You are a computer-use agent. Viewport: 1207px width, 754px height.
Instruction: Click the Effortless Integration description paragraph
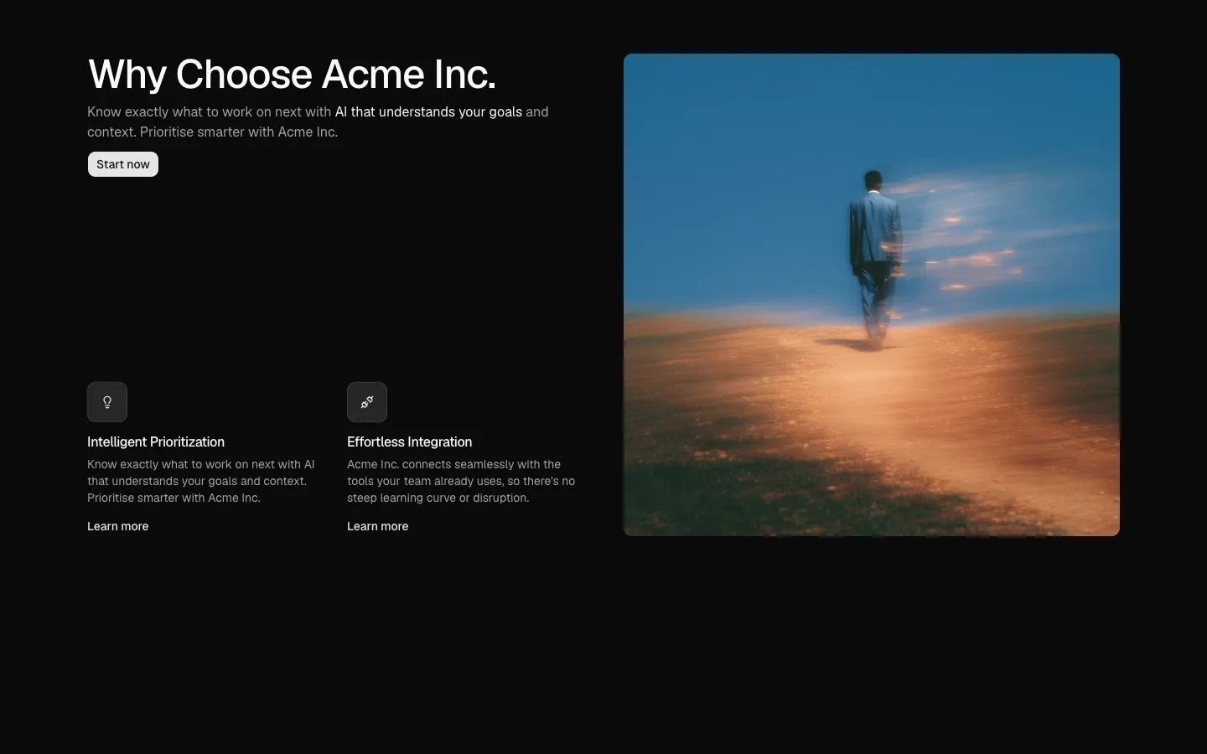coord(461,481)
